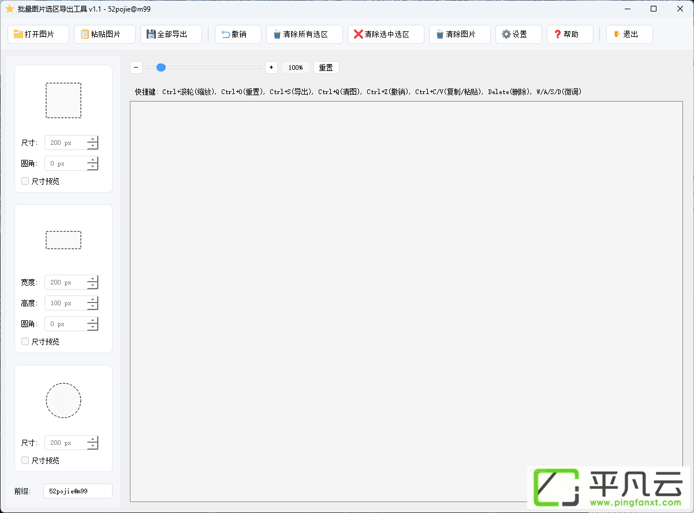
Task: Decrease the rectangle 高度 value
Action: pyautogui.click(x=92, y=306)
